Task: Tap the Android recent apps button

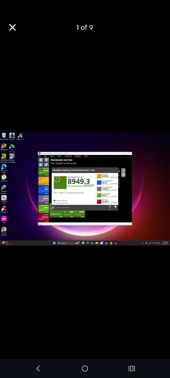Action: 132,369
